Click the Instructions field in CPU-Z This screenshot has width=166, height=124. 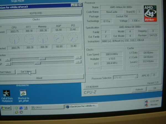(x=129, y=41)
